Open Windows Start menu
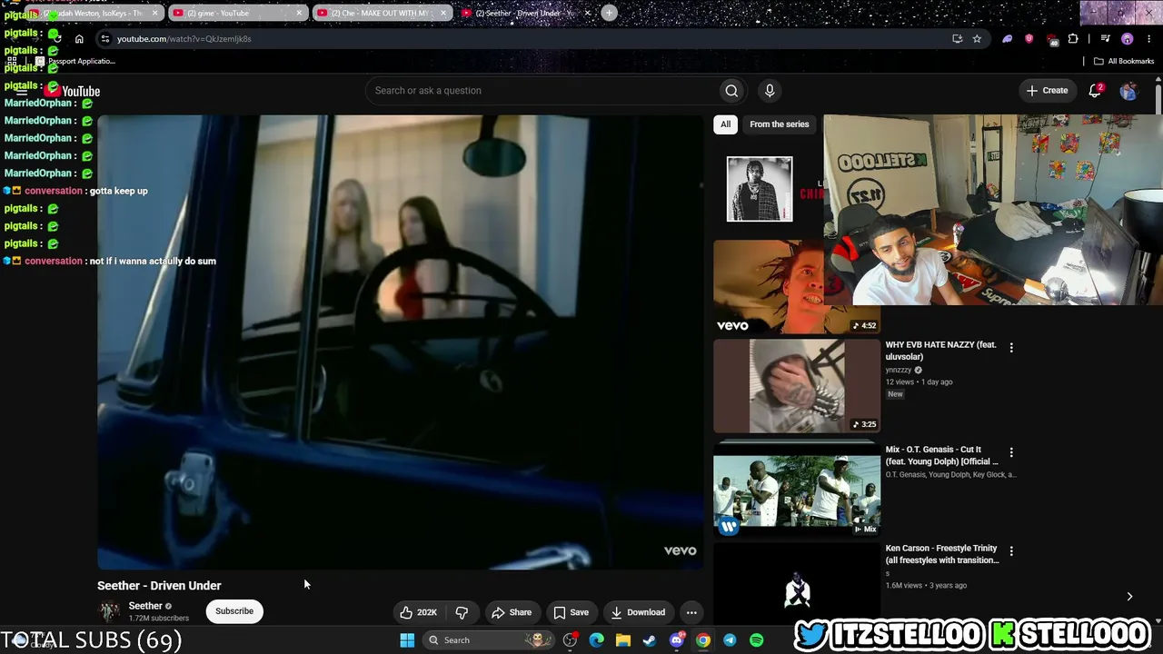1163x654 pixels. [407, 640]
